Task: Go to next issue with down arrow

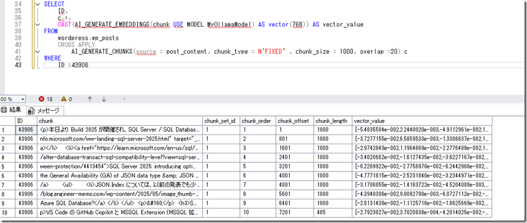Action: [x=104, y=99]
